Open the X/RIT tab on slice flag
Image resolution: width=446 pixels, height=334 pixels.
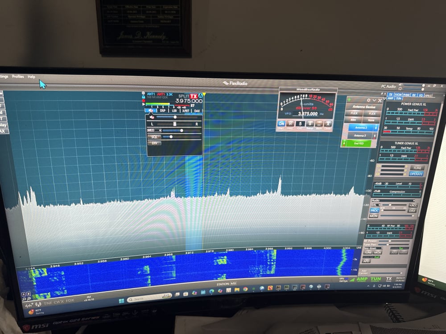click(186, 111)
